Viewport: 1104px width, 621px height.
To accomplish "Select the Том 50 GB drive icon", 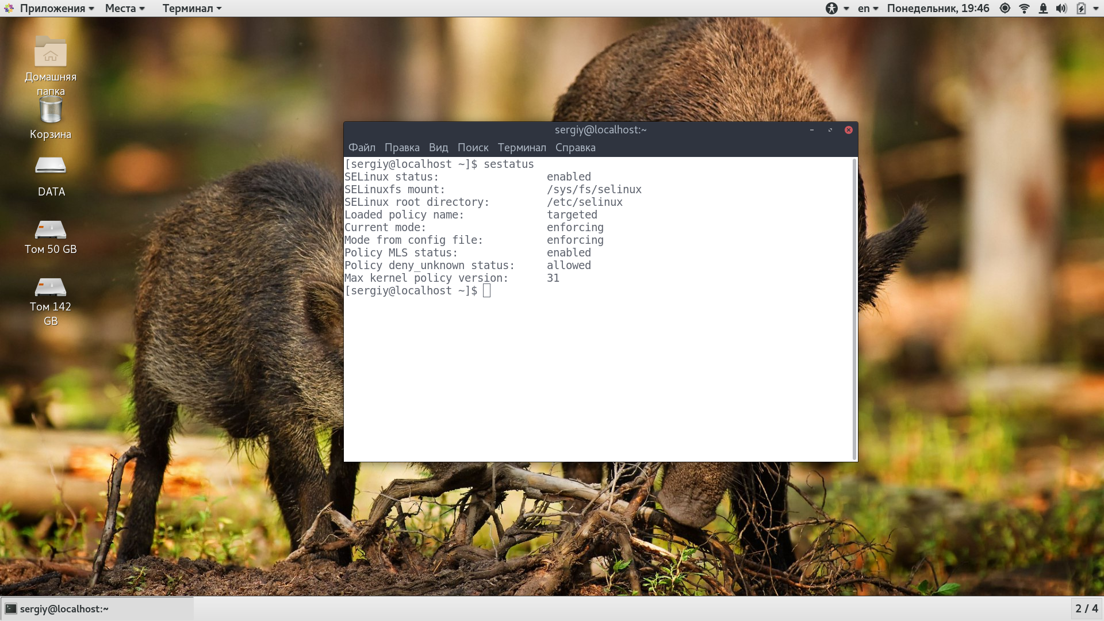I will coord(51,236).
